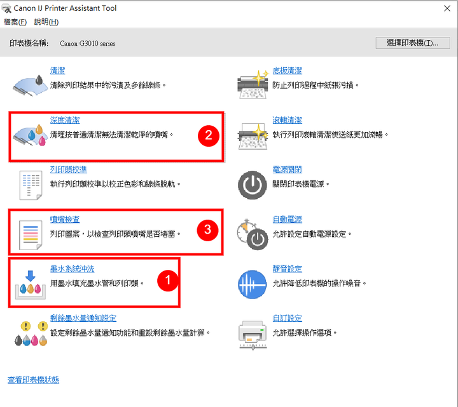The image size is (458, 407).
Task: Open the 墨水系統沖洗 ink system flush link
Action: pos(72,269)
